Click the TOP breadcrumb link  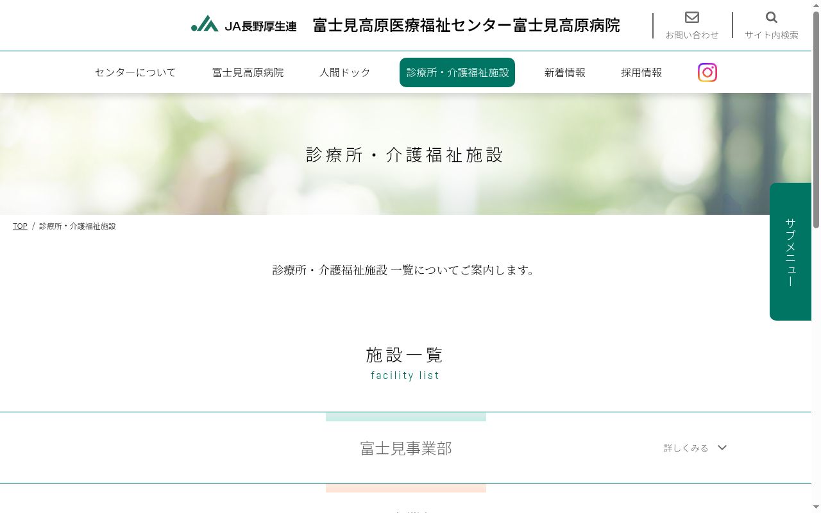20,226
